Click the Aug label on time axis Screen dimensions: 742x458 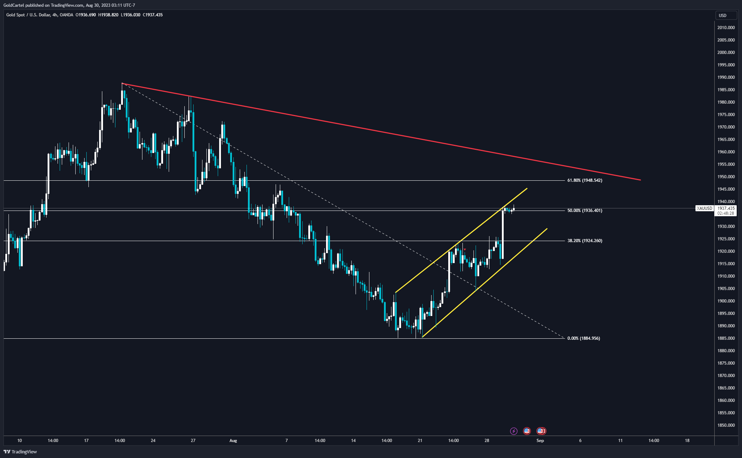tap(233, 441)
